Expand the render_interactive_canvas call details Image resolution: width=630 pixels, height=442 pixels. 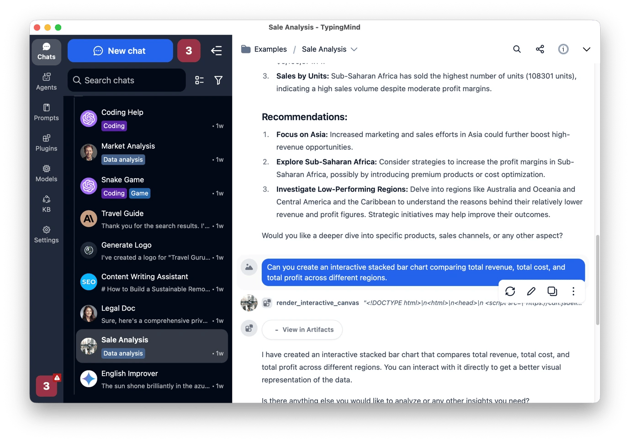coord(429,303)
